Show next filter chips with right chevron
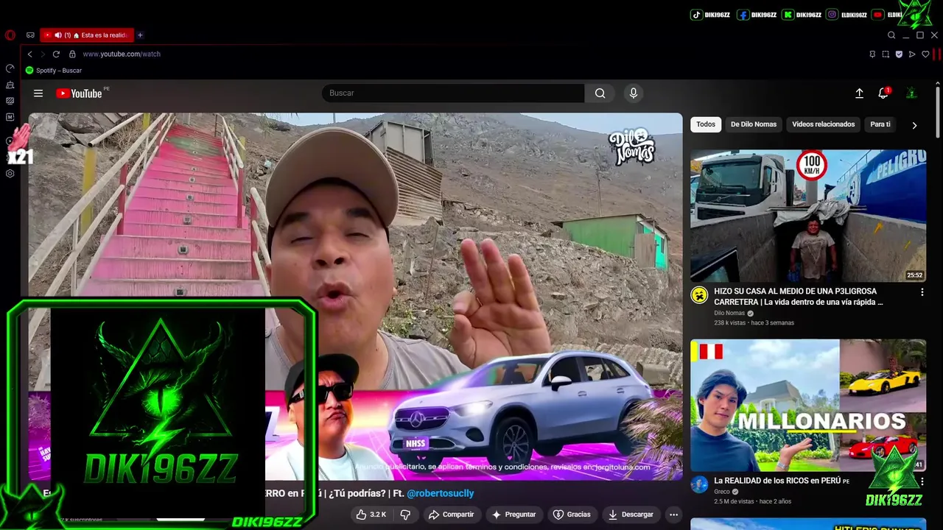This screenshot has height=530, width=943. click(914, 125)
